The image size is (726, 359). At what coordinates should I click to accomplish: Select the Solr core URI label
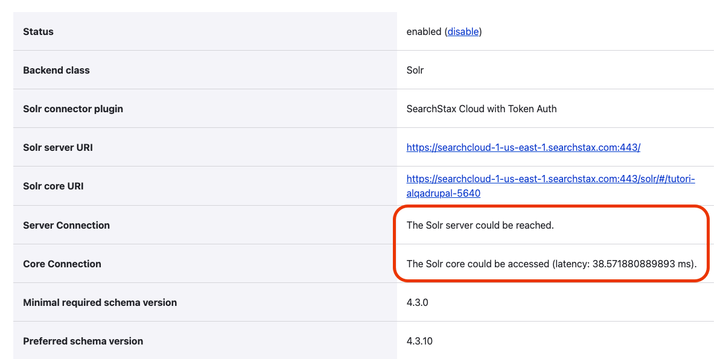[x=53, y=186]
